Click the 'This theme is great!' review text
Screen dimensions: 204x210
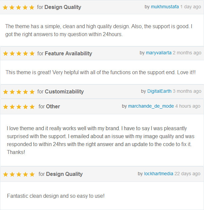click(101, 73)
